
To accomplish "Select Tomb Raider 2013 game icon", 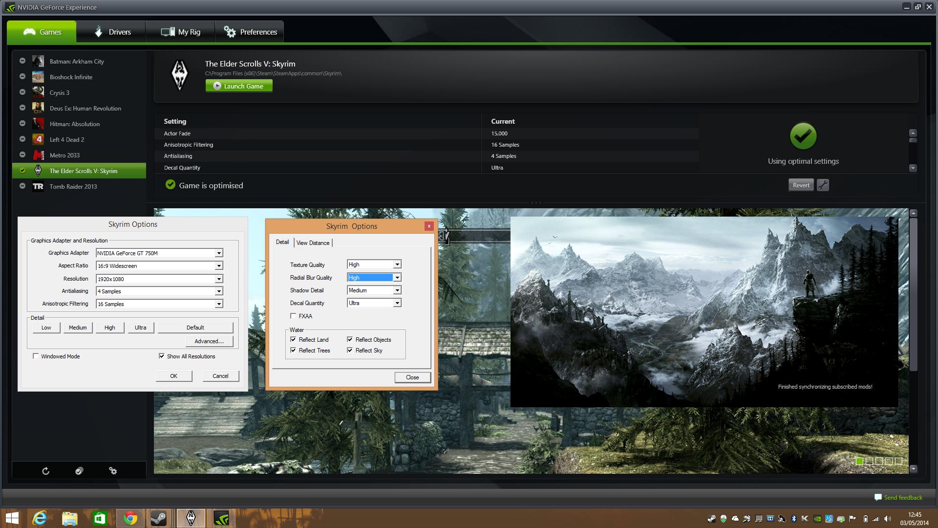I will (38, 186).
